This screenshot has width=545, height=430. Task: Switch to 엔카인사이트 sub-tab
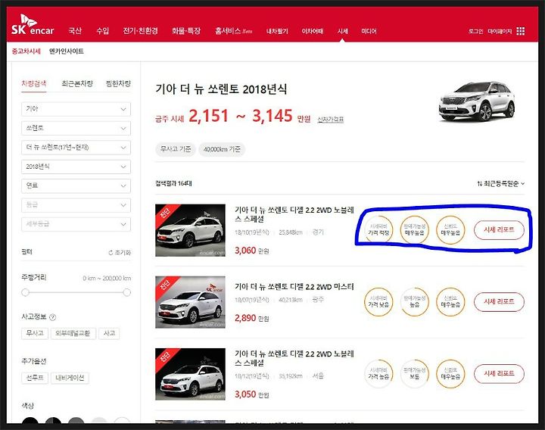click(67, 51)
